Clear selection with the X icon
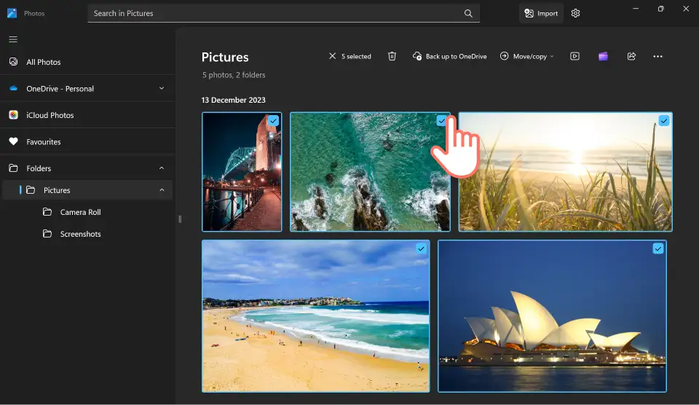Image resolution: width=699 pixels, height=405 pixels. (332, 56)
